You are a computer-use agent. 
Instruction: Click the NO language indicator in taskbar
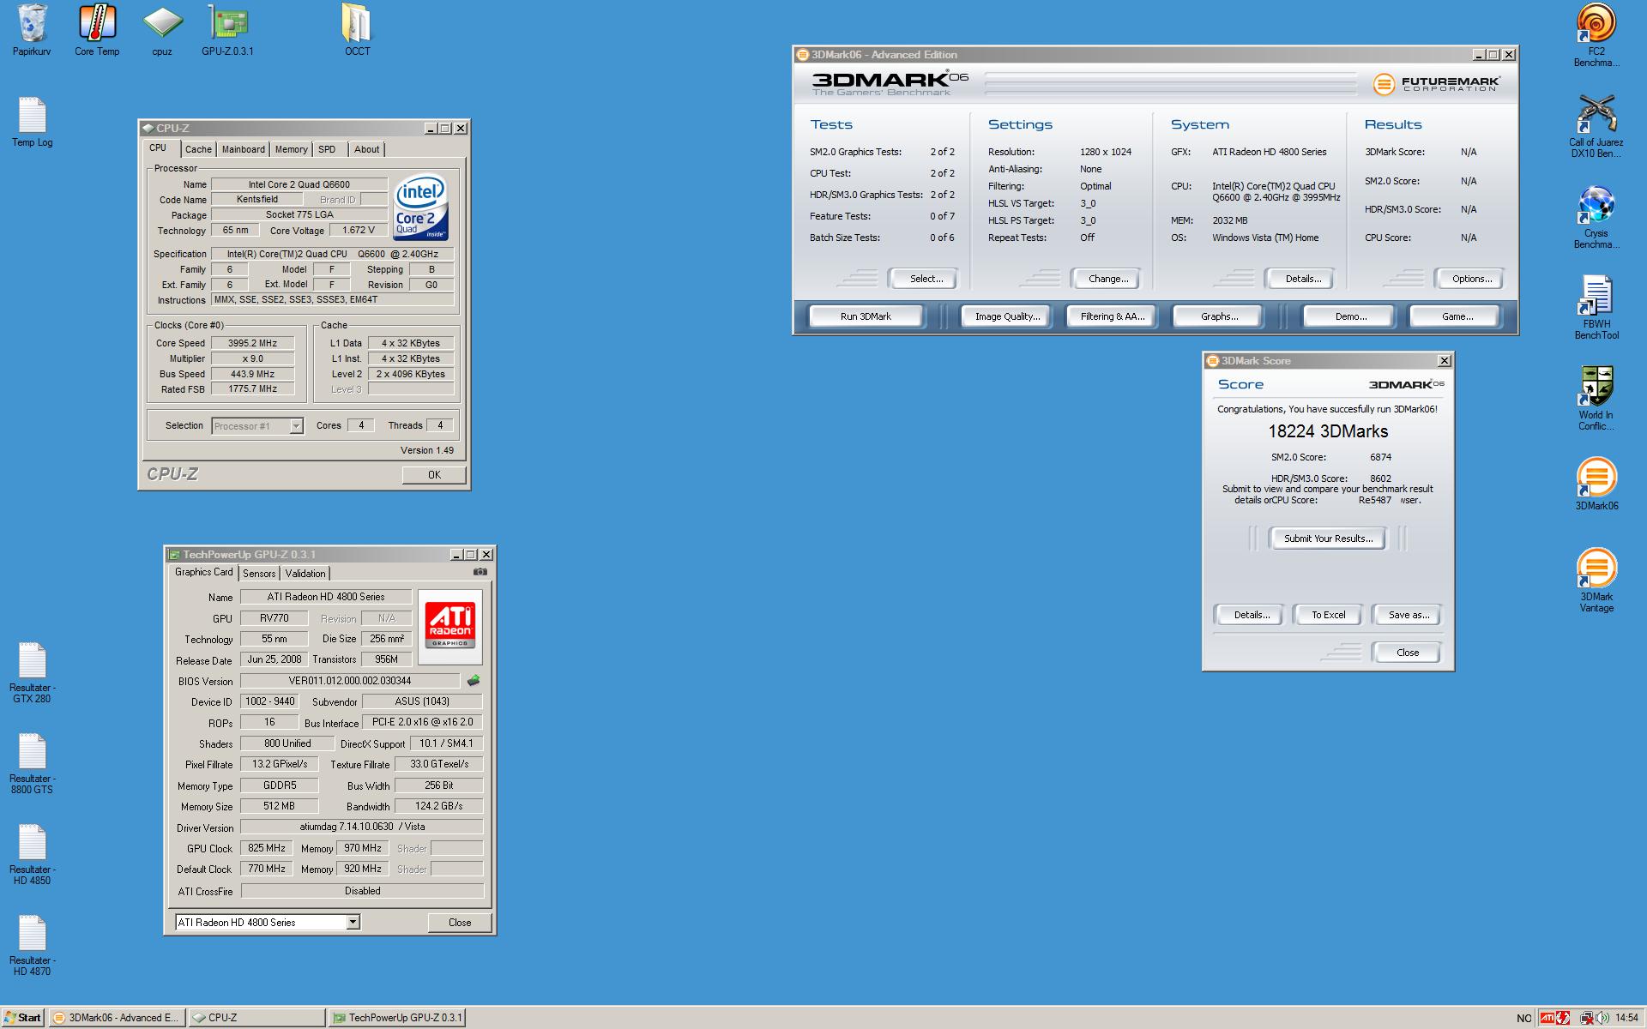[1523, 1019]
